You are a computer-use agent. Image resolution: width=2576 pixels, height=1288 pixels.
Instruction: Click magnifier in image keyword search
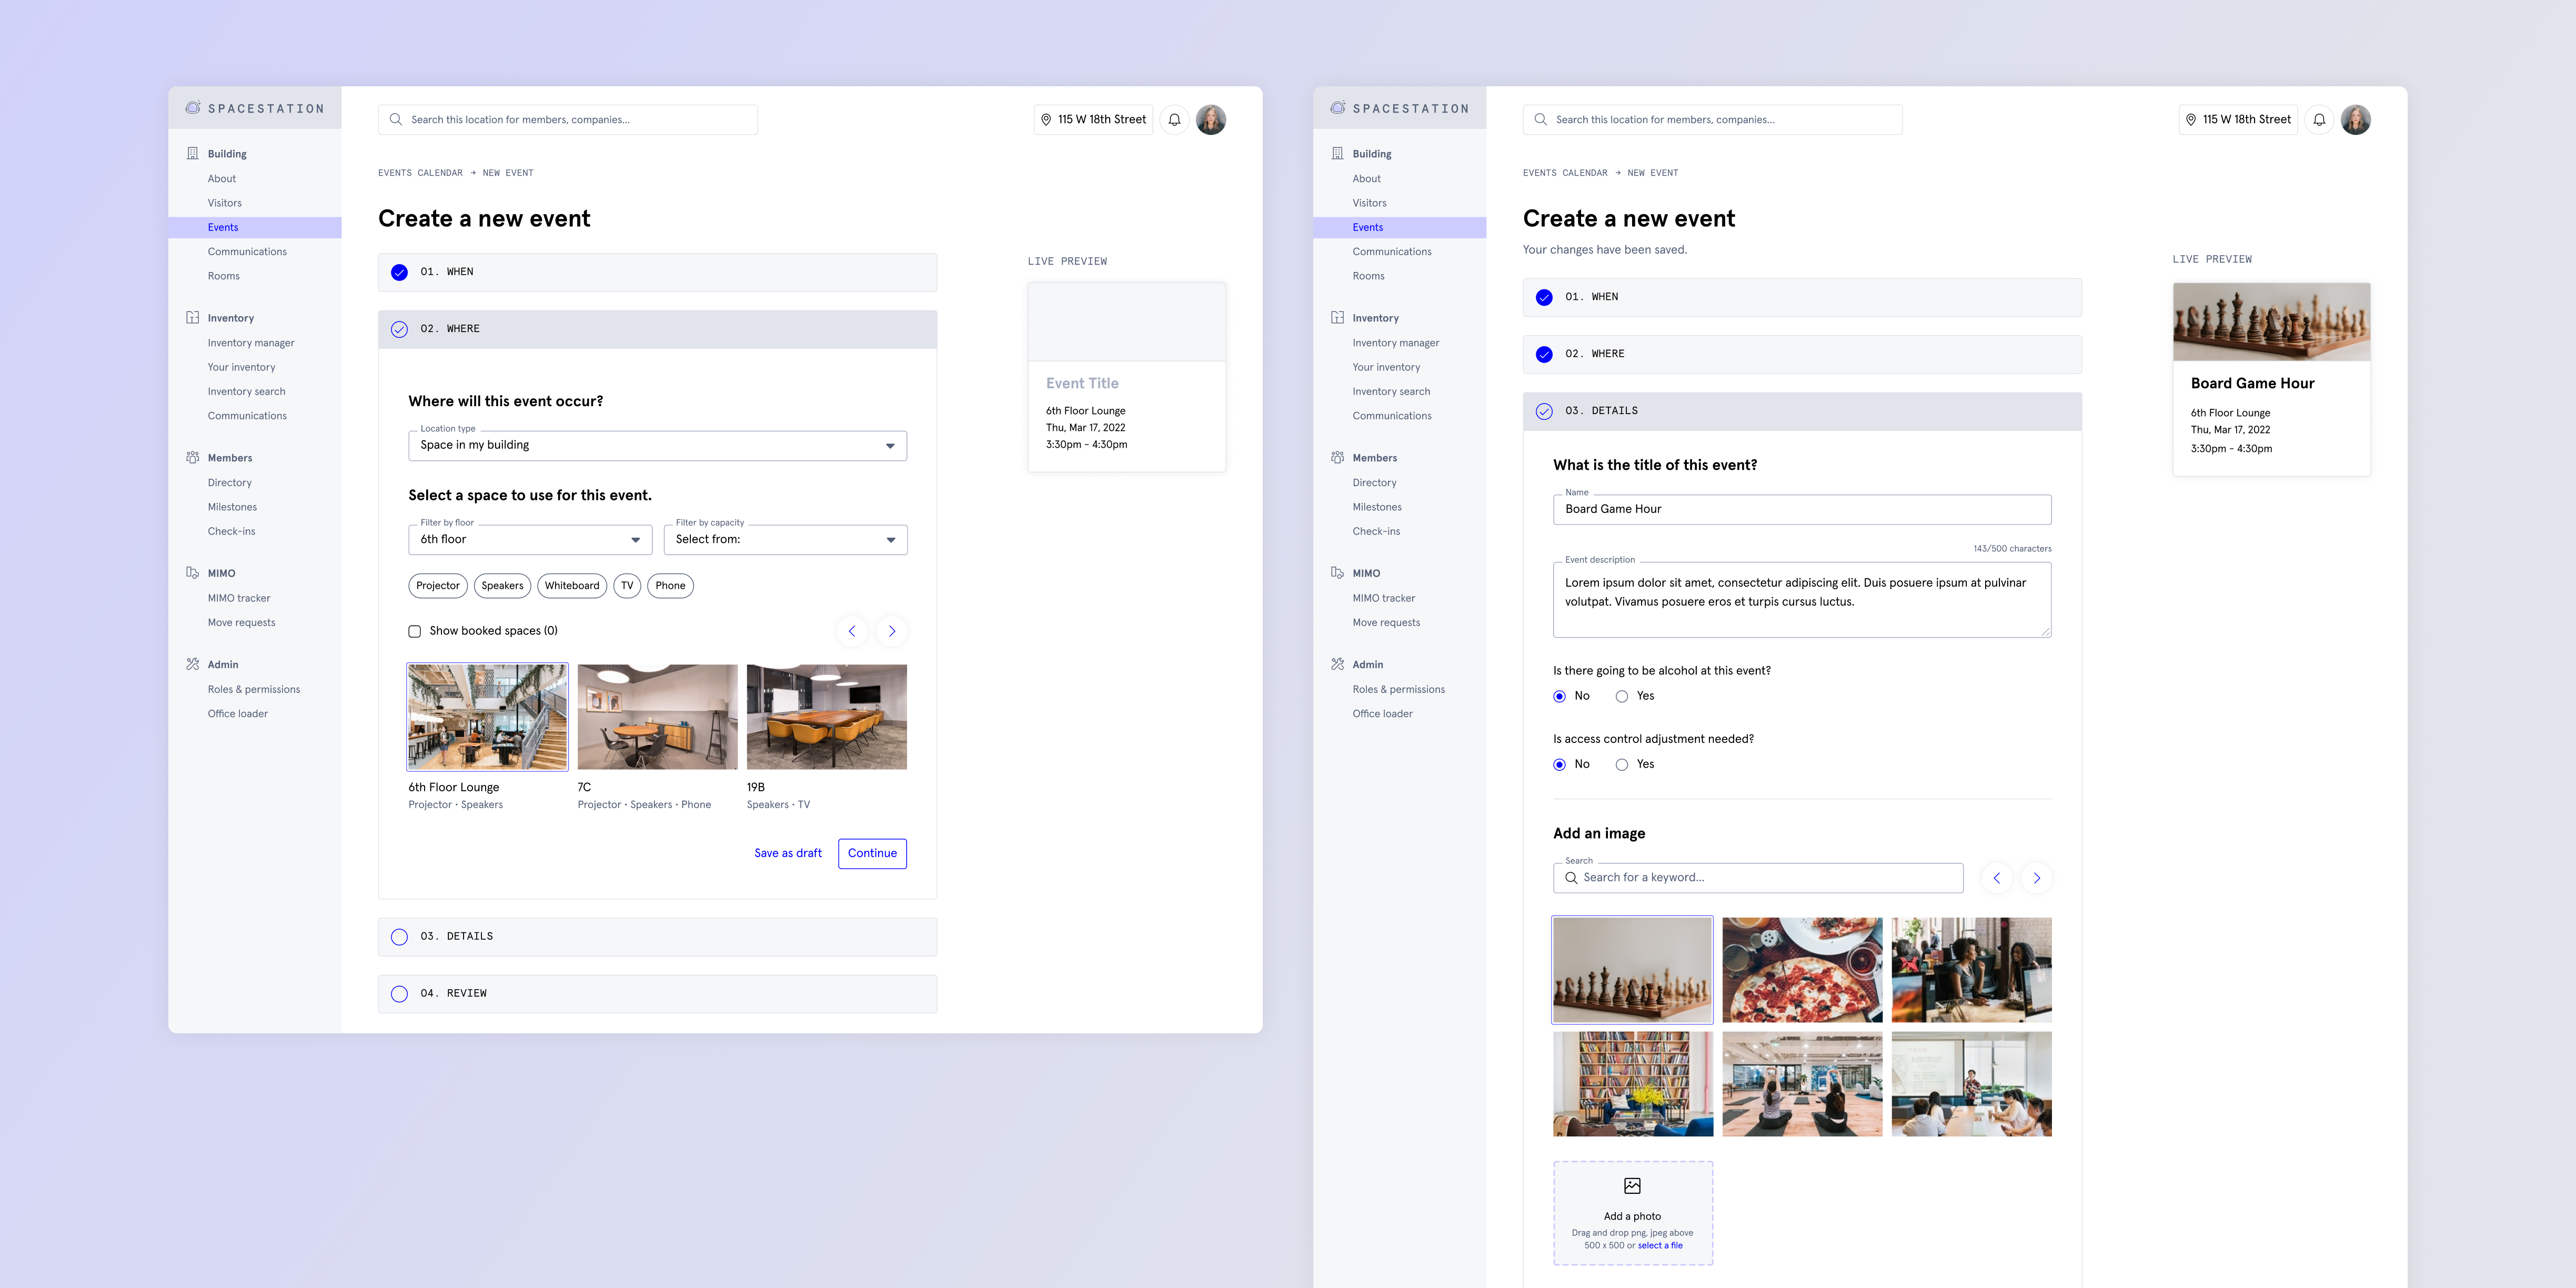(x=1571, y=878)
